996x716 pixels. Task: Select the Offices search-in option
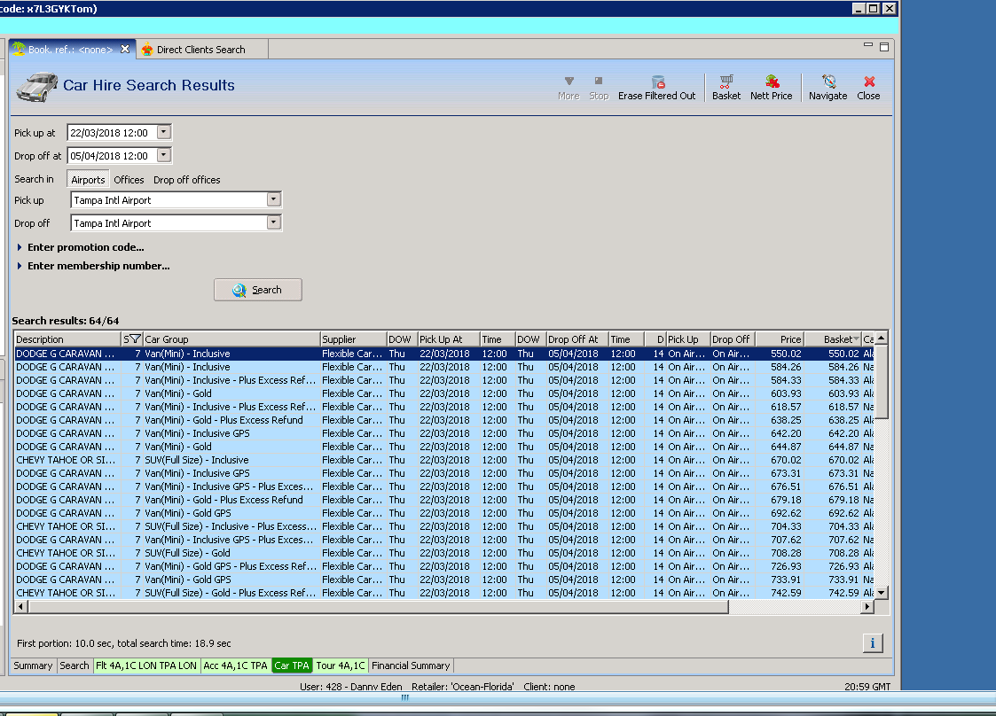129,180
